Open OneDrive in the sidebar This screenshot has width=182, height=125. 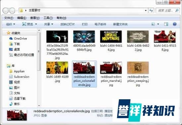point(18,39)
